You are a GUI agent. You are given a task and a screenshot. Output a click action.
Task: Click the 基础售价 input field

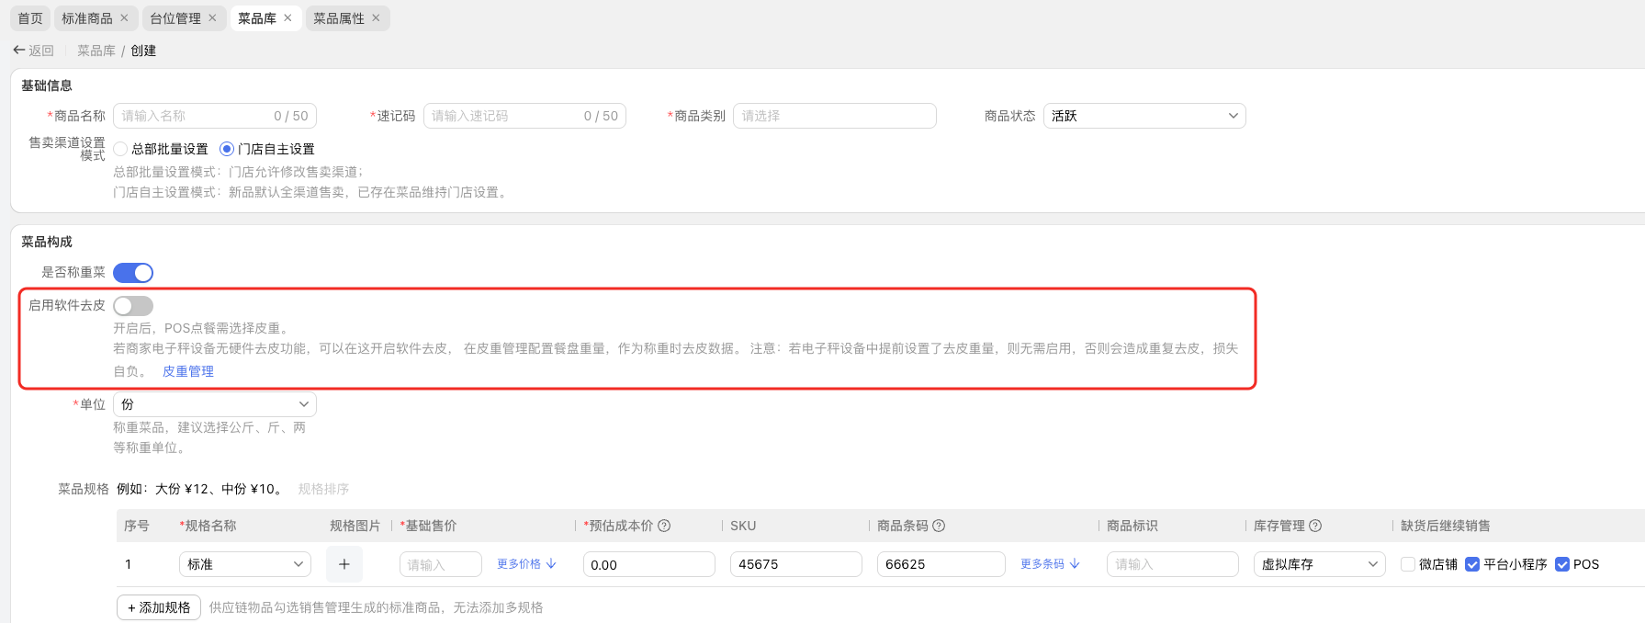[x=441, y=564]
